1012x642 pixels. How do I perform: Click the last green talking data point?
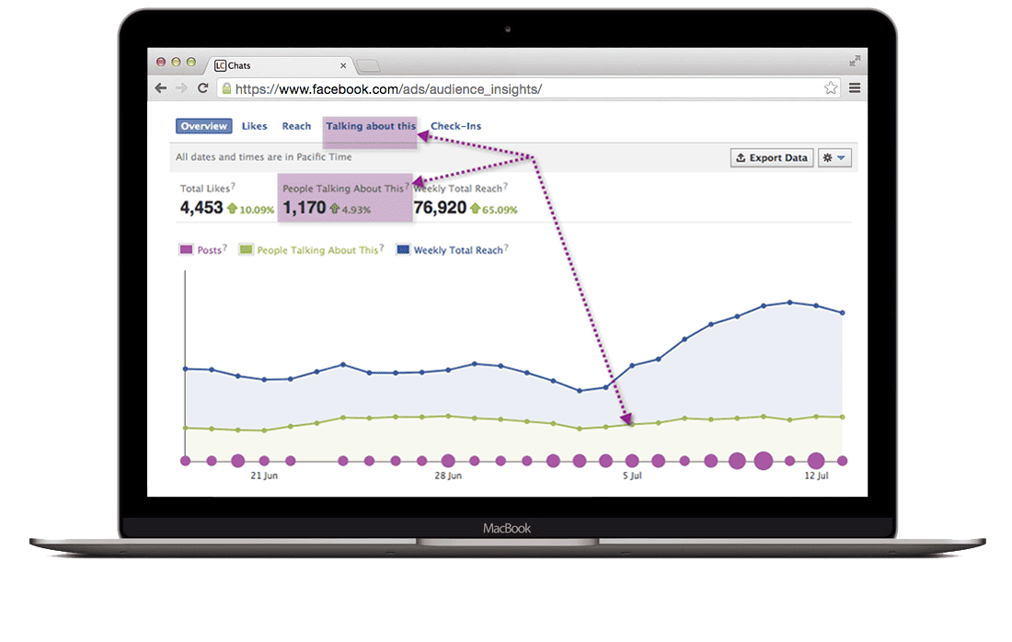(842, 417)
